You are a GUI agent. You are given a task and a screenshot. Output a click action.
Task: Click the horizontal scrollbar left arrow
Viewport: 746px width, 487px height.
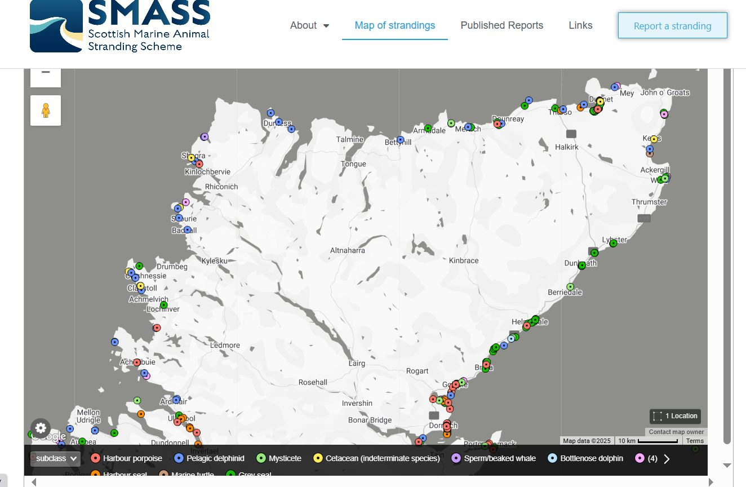pyautogui.click(x=34, y=482)
